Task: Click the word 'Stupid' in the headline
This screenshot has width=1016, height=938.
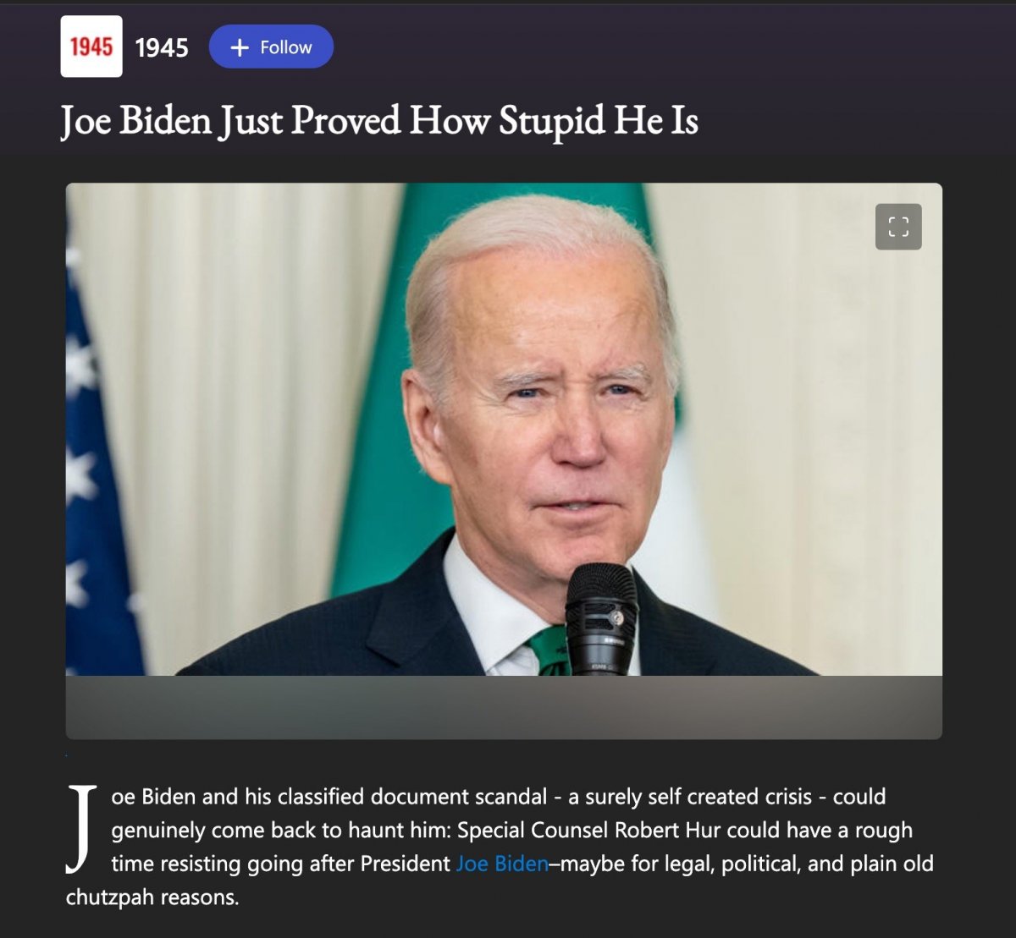Action: [x=551, y=121]
